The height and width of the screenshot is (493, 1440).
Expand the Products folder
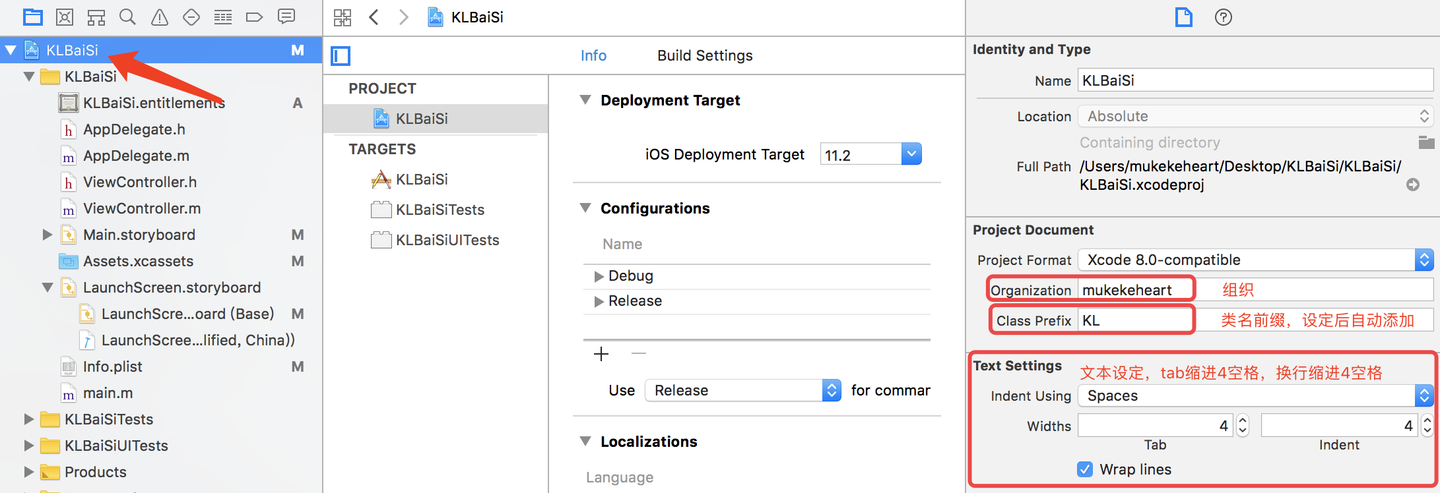click(28, 472)
